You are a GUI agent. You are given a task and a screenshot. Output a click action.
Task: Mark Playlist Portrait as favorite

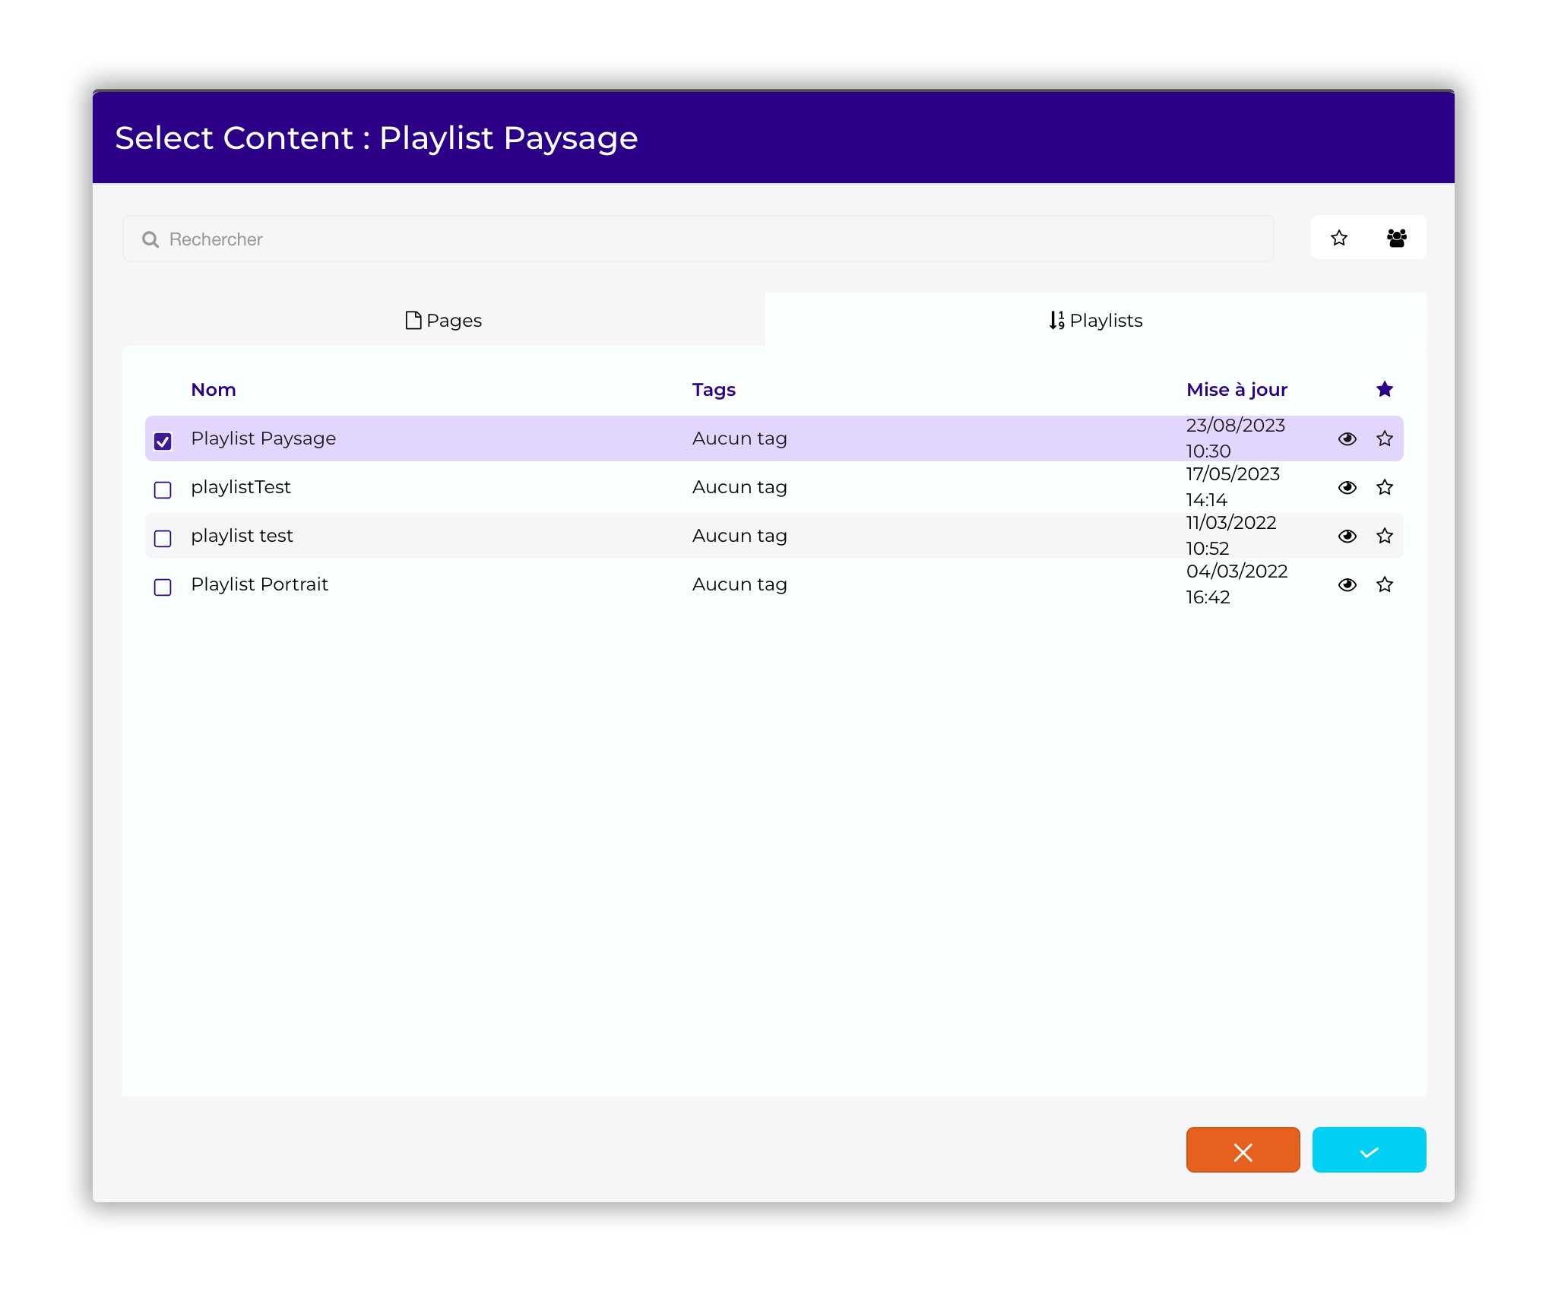(x=1385, y=585)
